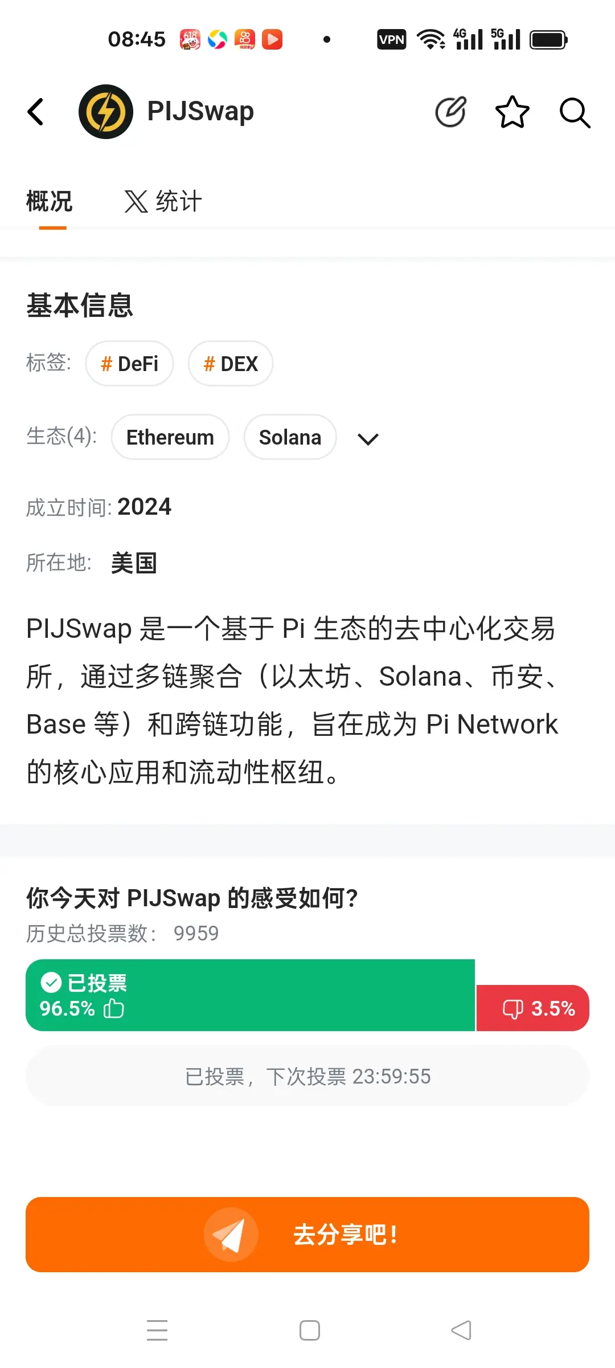The height and width of the screenshot is (1368, 615).
Task: Tap the Android back triangle button
Action: click(461, 1330)
